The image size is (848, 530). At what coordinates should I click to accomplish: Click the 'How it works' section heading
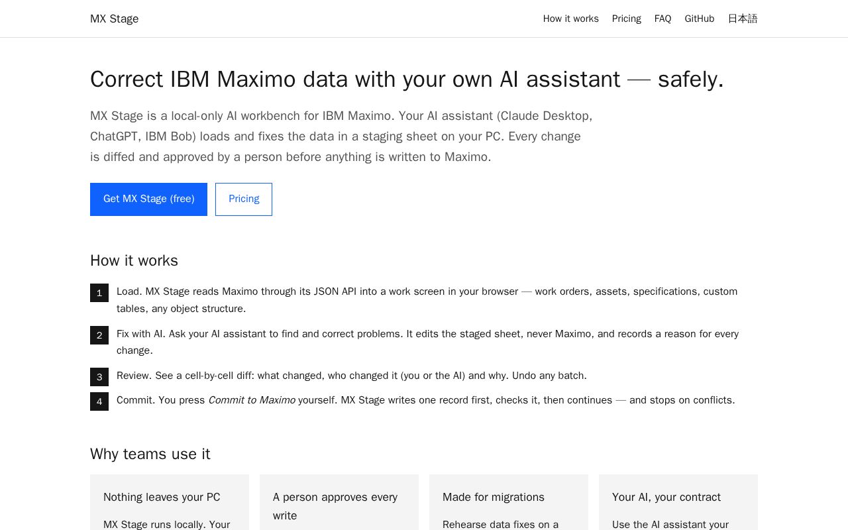point(134,261)
